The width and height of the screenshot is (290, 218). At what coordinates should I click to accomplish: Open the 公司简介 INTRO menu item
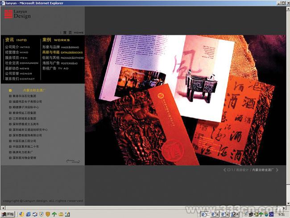click(x=17, y=47)
